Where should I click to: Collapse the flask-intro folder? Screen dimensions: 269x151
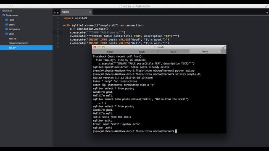[12, 15]
